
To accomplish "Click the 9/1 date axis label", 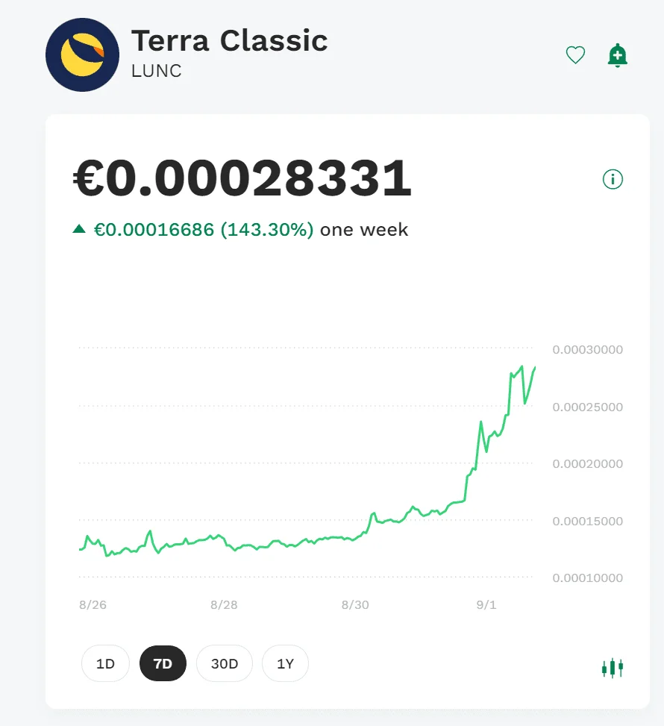I will 486,604.
